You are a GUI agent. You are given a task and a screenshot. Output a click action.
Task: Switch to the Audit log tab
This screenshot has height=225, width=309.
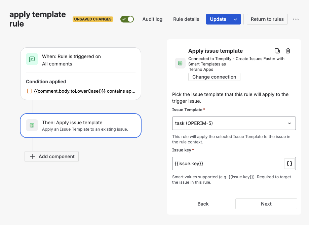point(152,19)
